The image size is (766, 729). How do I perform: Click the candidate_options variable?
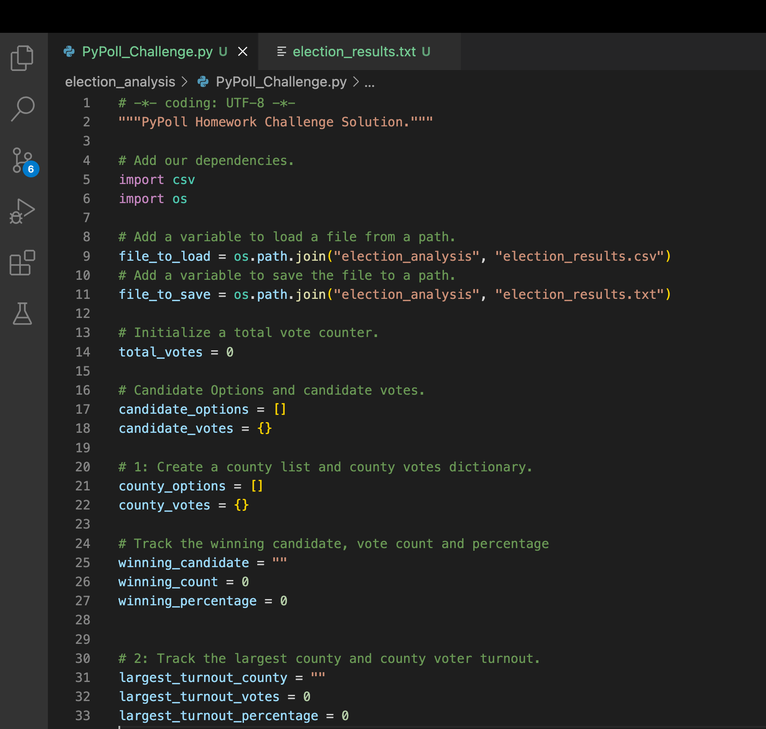click(x=184, y=409)
